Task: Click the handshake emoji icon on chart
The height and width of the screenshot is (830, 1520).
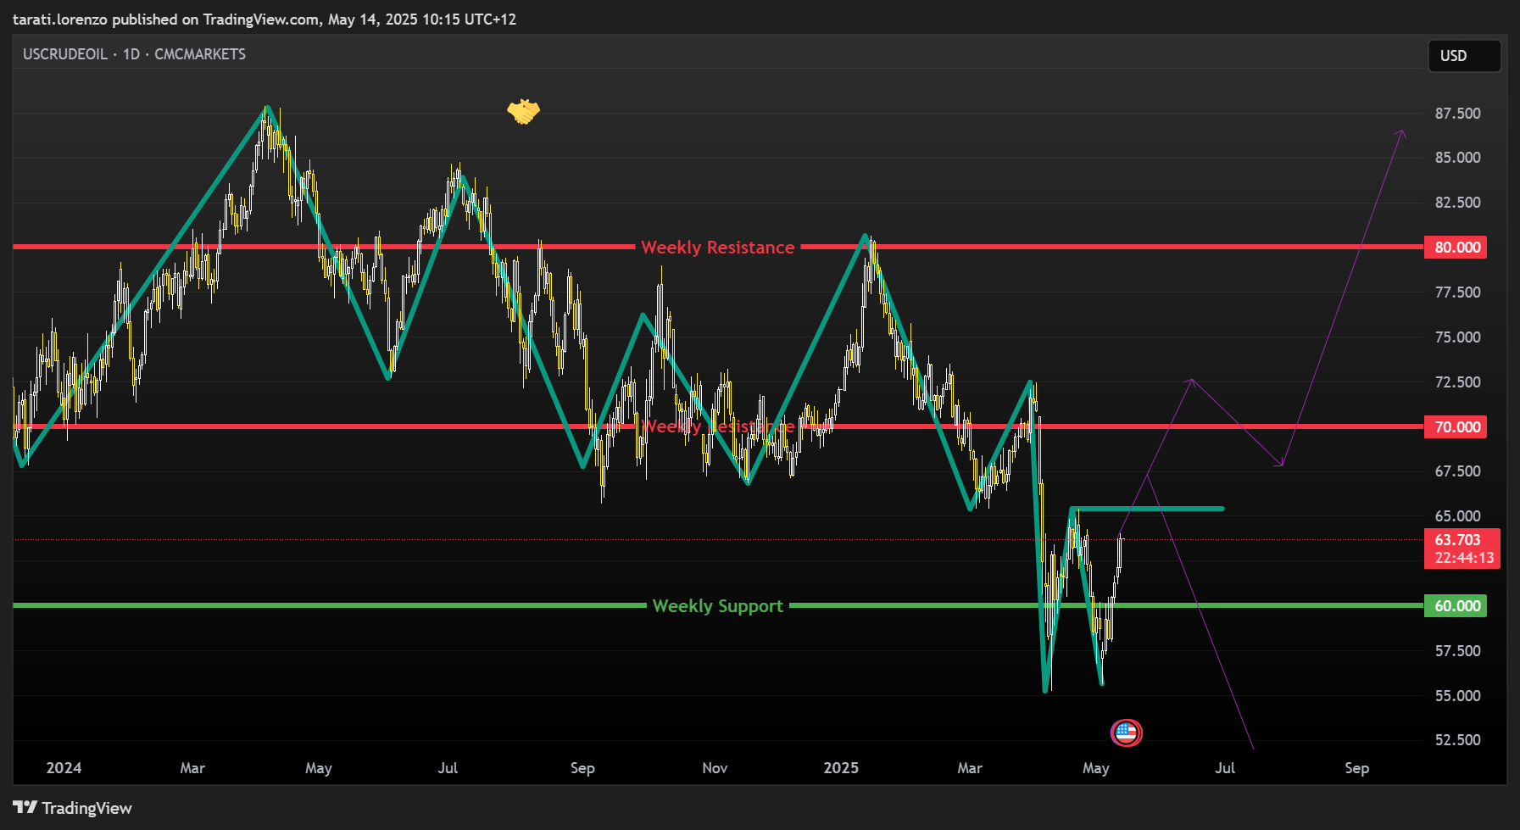Action: point(523,111)
